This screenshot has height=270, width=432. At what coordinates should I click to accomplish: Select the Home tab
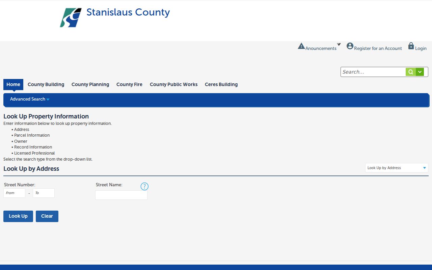13,84
